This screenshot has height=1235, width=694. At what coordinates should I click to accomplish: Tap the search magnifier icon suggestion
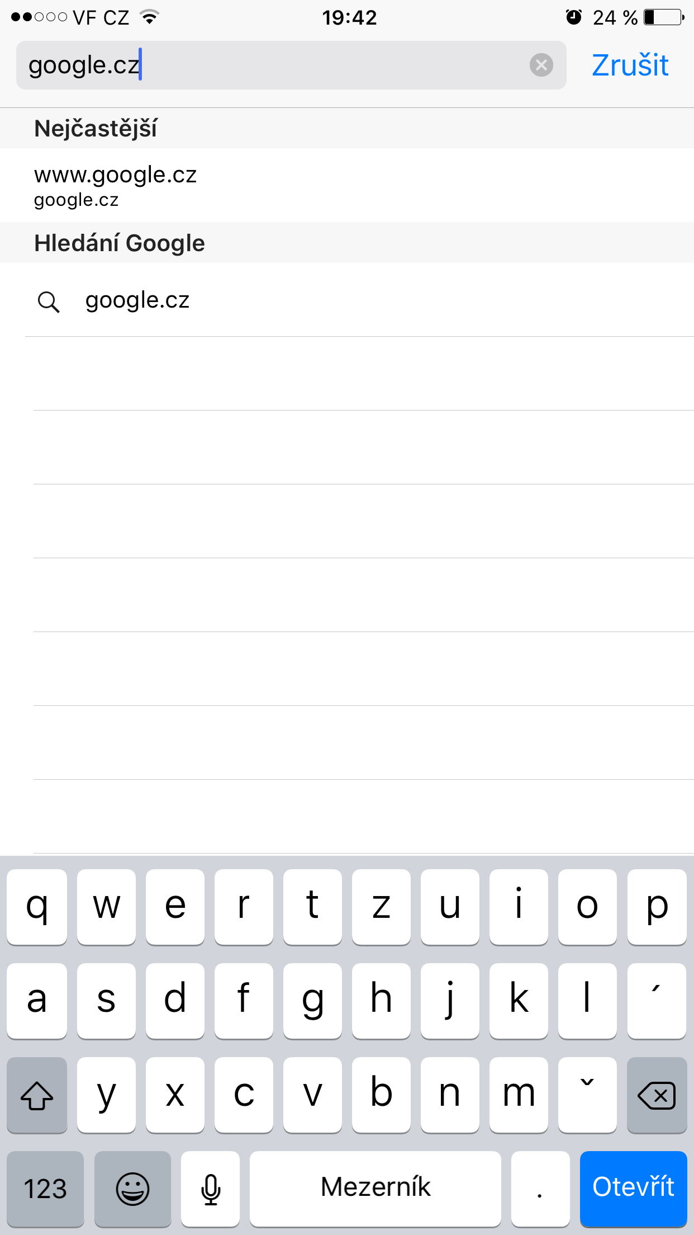[49, 301]
